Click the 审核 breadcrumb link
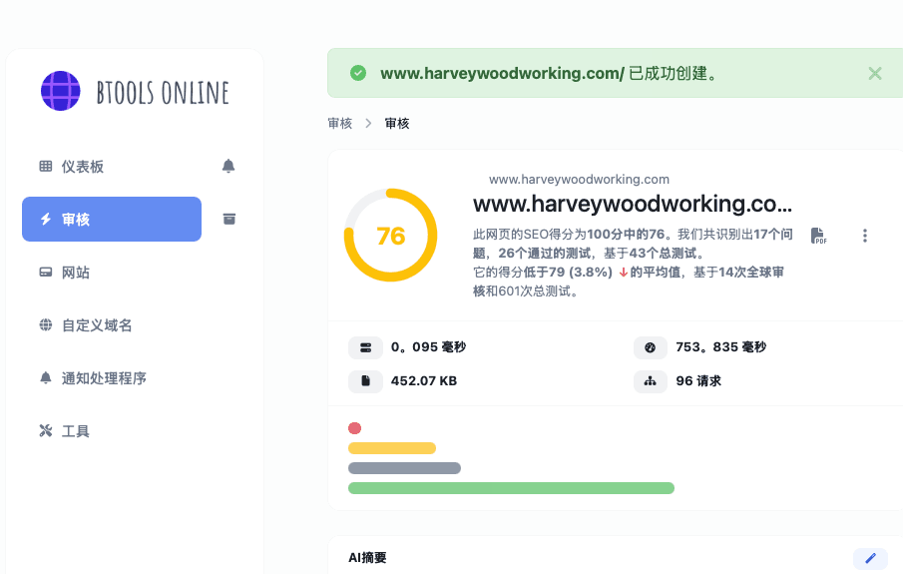Screen dimensions: 903x574 [x=339, y=124]
